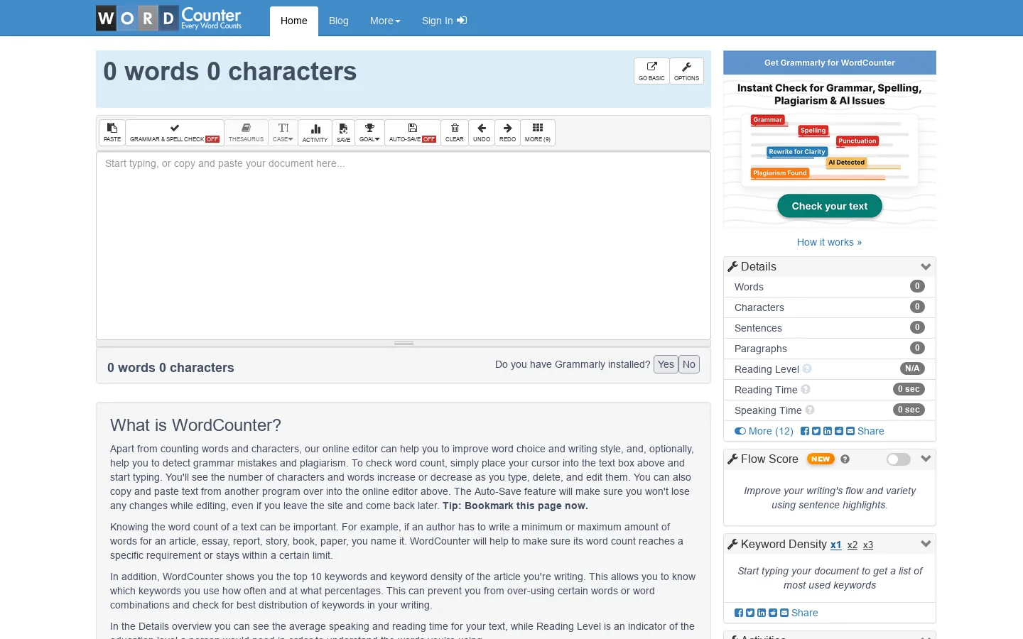Click the Sentences row in Details
This screenshot has height=639, width=1023.
[x=830, y=328]
